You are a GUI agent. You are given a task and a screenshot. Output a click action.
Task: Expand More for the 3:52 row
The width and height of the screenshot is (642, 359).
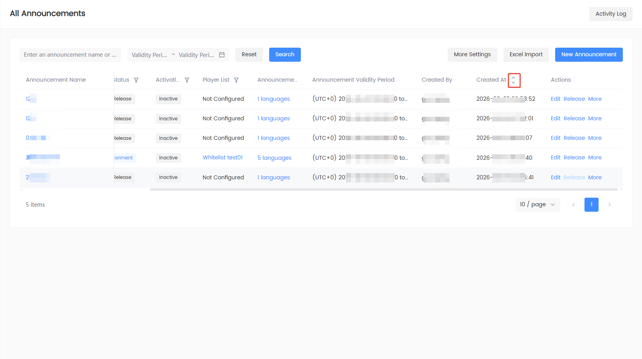pos(595,99)
